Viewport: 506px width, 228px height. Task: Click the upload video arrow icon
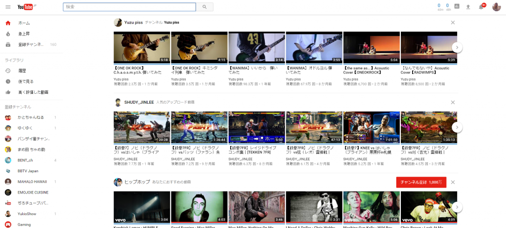coord(468,7)
